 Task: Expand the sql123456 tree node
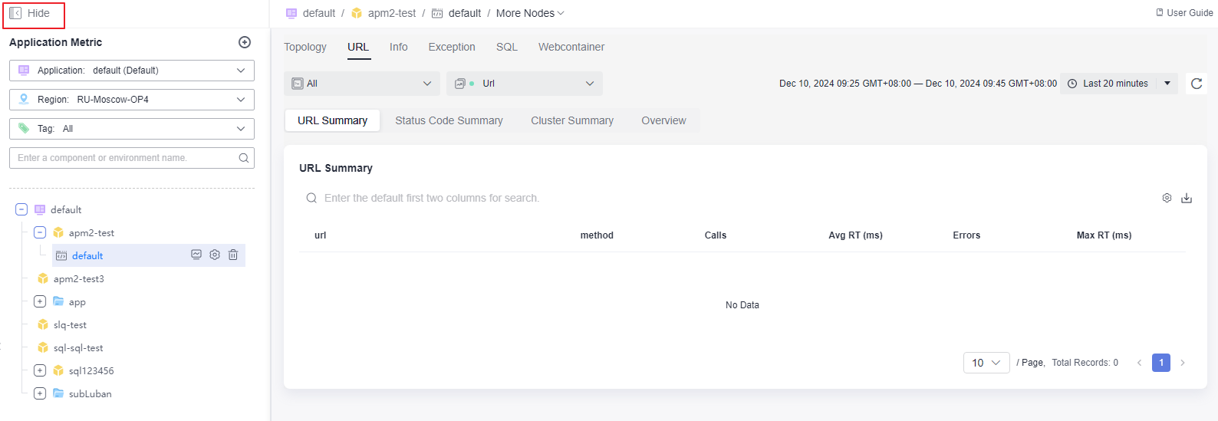(x=40, y=370)
